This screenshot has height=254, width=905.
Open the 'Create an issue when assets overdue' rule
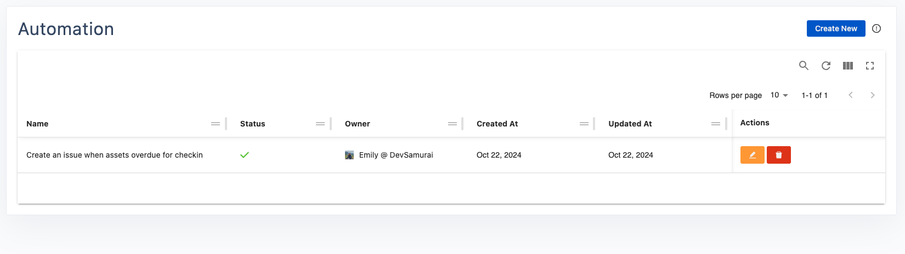115,155
